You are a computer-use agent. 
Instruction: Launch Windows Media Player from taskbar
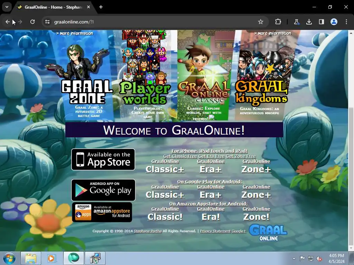pos(52,258)
